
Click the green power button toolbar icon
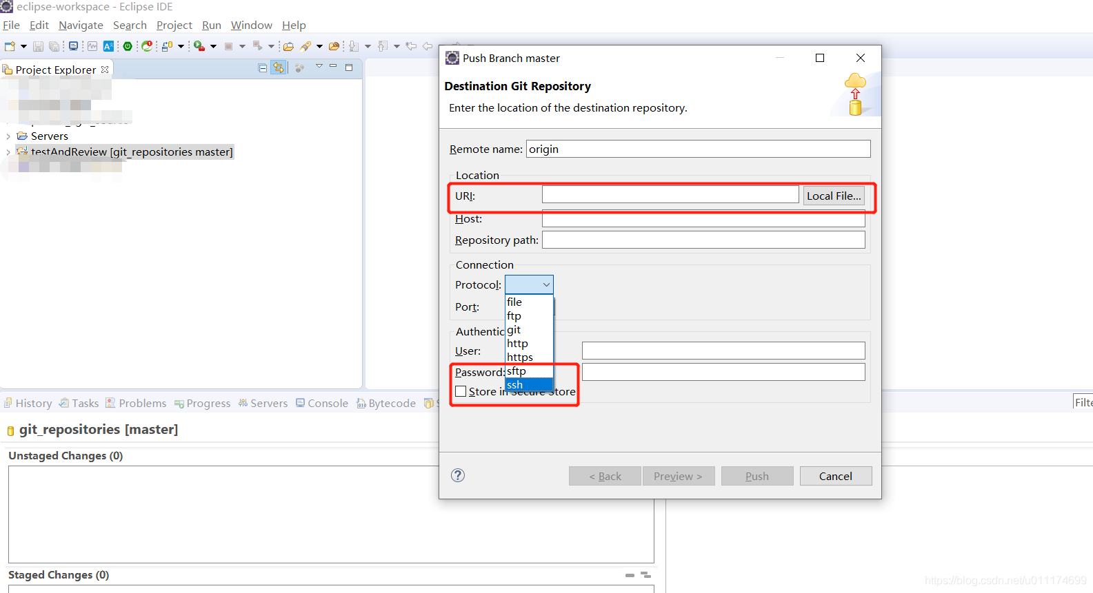point(128,46)
